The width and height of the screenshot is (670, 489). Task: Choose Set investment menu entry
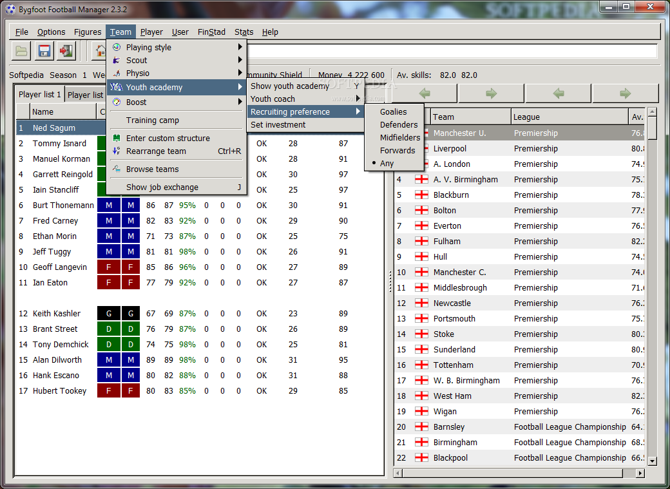tap(305, 124)
